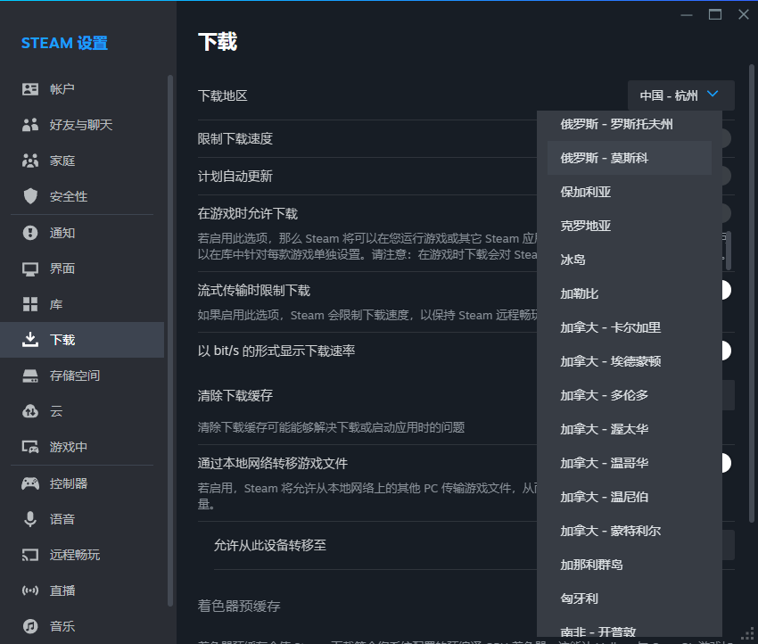Select 克罗地亚 download region
This screenshot has width=758, height=644.
[629, 226]
